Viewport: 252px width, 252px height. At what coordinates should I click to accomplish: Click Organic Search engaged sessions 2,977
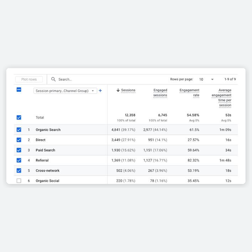coord(155,130)
